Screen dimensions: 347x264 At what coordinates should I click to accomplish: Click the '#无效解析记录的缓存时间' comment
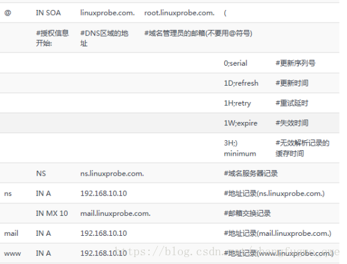303,148
